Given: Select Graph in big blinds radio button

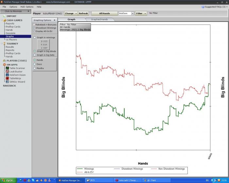Looking at the screenshot, I should (x=35, y=51).
